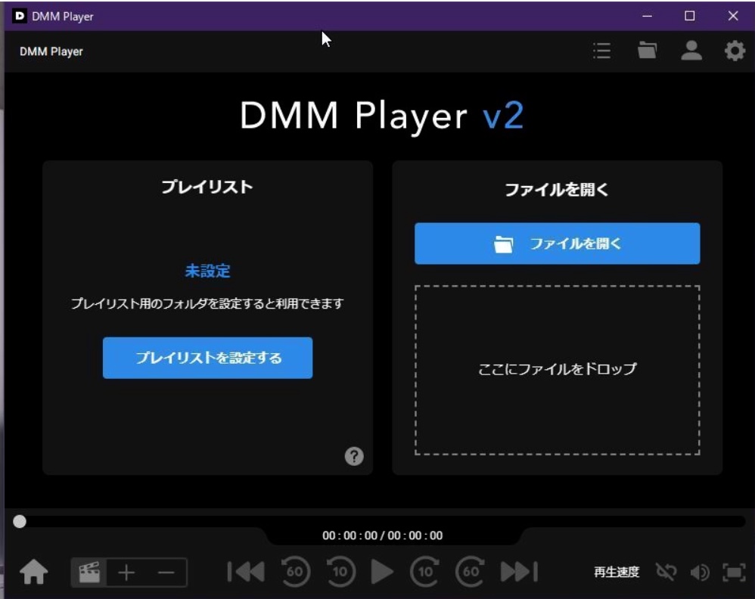Open settings gear icon
755x599 pixels.
[735, 51]
